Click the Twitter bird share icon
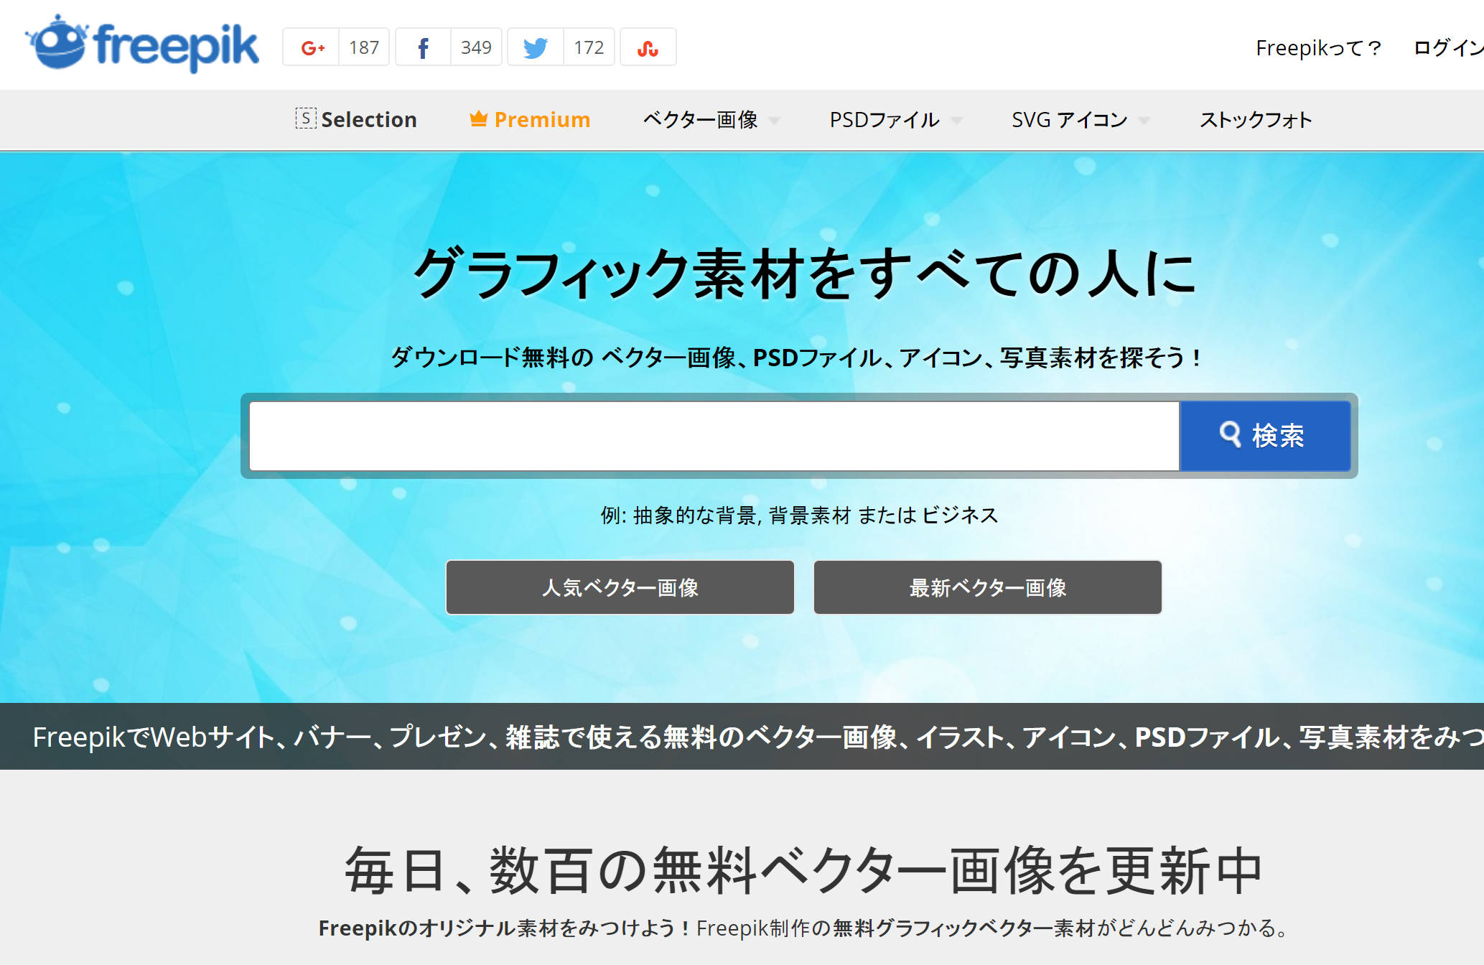This screenshot has width=1484, height=965. tap(536, 48)
